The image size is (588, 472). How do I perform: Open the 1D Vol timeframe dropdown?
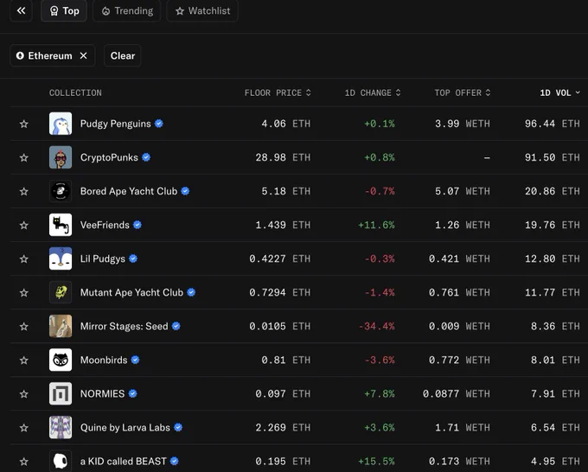point(559,92)
